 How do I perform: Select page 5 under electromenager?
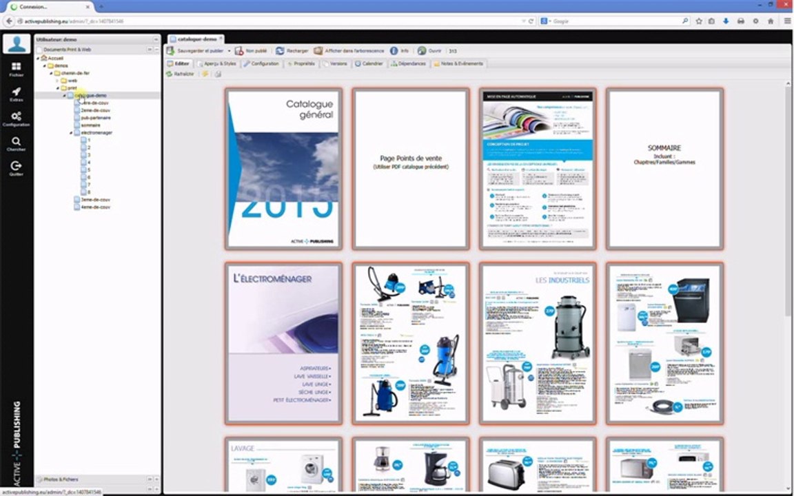pos(85,170)
